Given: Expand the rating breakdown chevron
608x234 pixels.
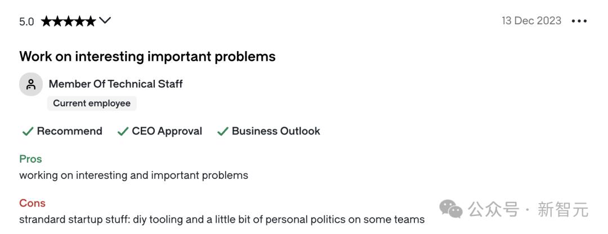Looking at the screenshot, I should 105,21.
